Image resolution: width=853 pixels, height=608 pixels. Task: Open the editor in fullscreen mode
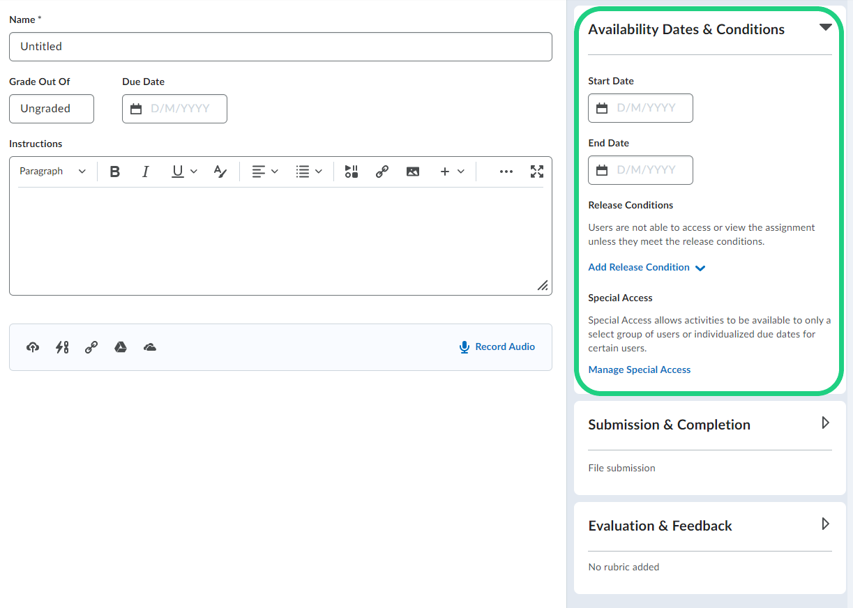click(x=536, y=172)
